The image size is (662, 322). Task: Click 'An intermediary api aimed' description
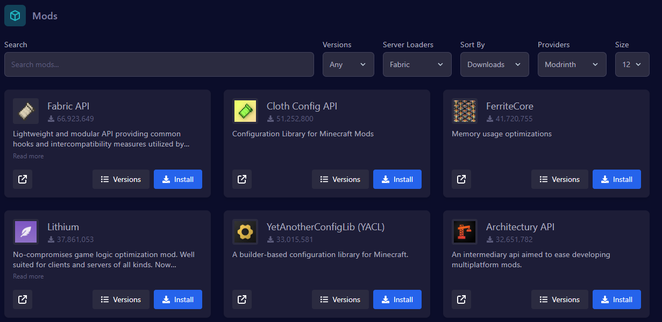point(531,259)
